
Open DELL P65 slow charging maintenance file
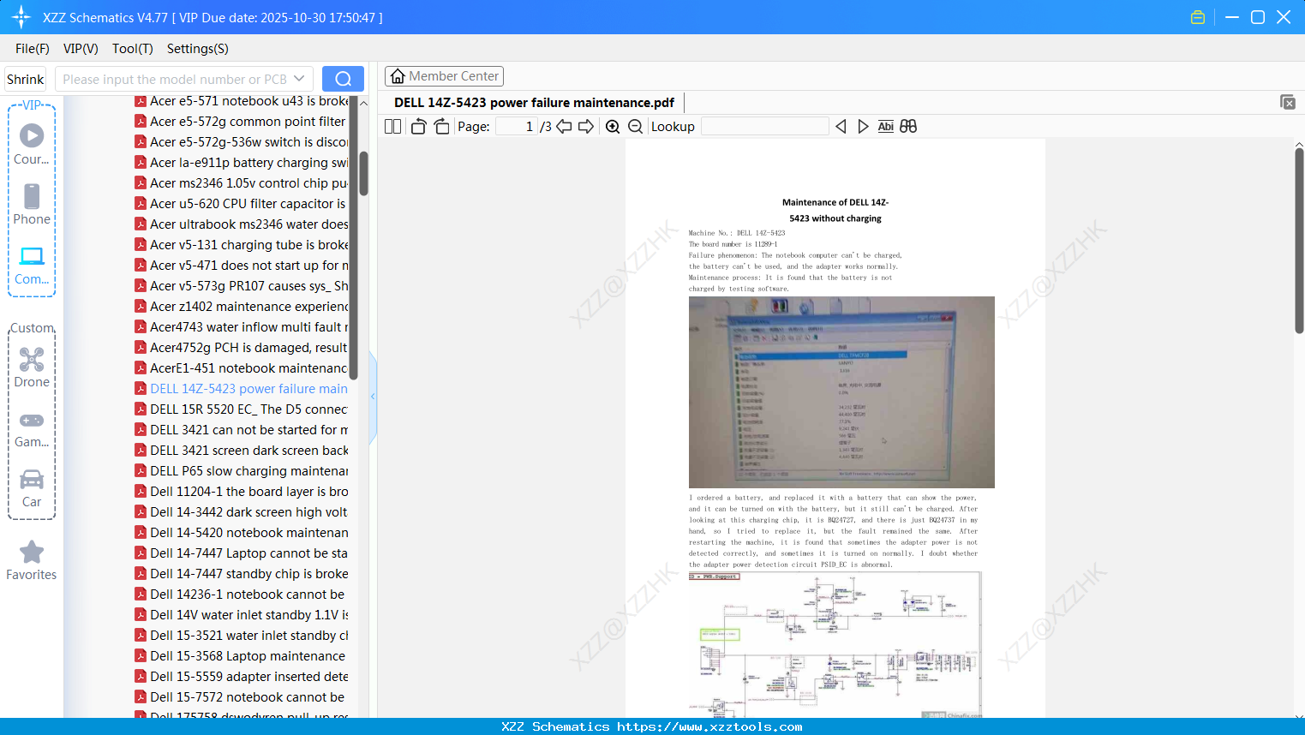click(242, 471)
